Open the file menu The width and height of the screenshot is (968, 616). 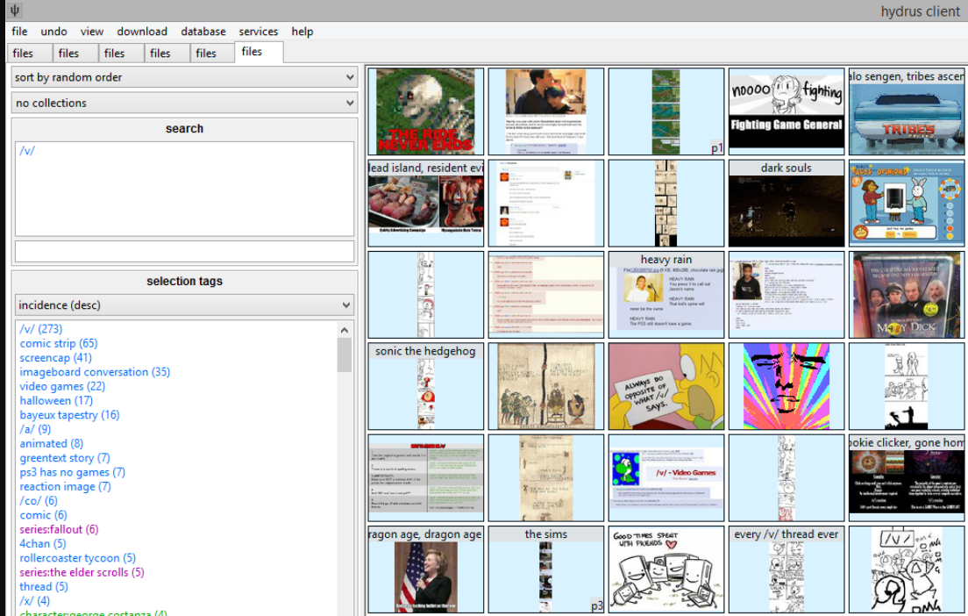point(18,31)
